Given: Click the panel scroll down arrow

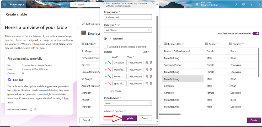Looking at the screenshot, I should pyautogui.click(x=157, y=122).
